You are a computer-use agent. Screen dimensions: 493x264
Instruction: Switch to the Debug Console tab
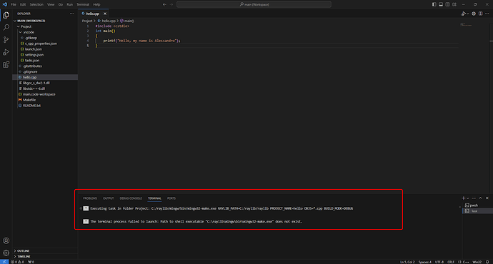click(x=131, y=198)
